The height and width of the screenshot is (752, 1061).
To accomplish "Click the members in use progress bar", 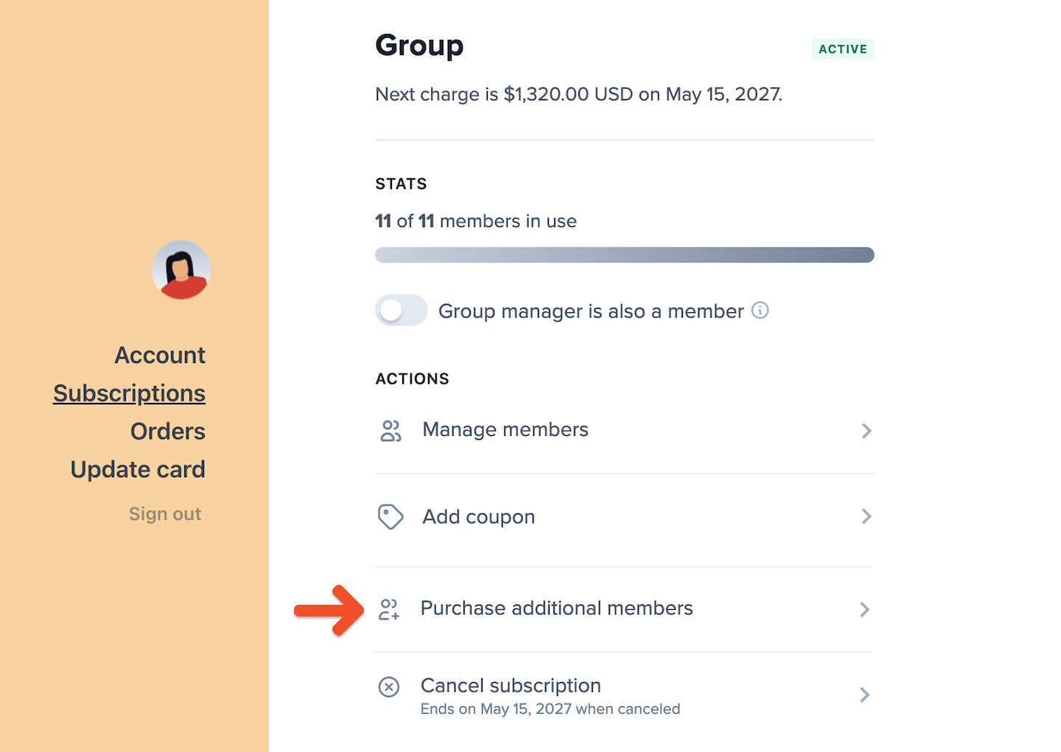I will (624, 255).
